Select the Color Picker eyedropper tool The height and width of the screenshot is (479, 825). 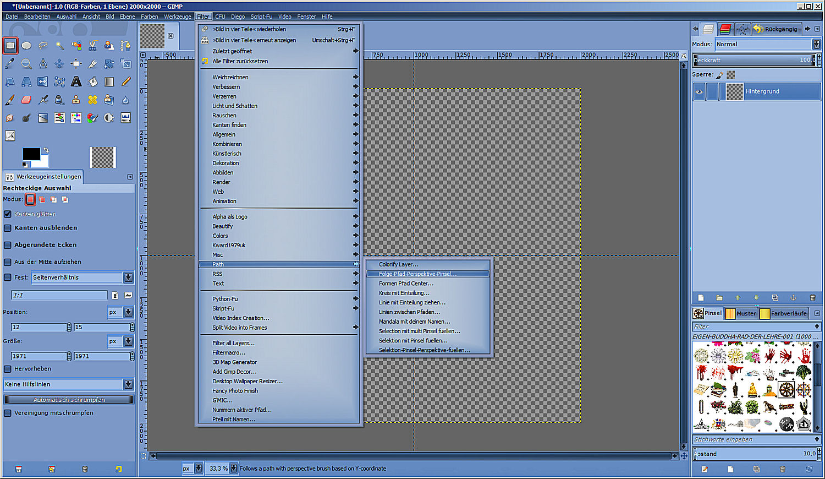10,64
